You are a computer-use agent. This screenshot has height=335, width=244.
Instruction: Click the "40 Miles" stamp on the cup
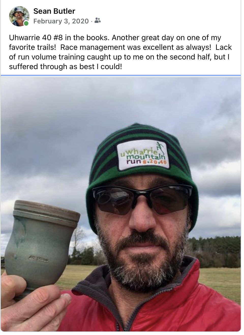(40, 259)
